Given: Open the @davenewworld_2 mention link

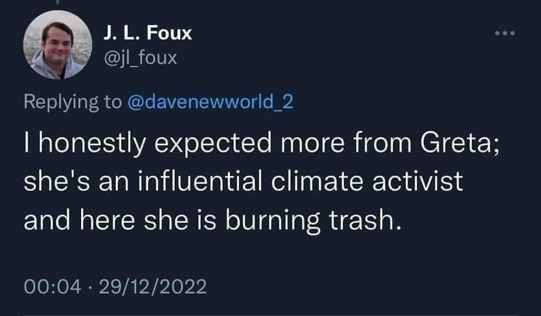Looking at the screenshot, I should [211, 102].
